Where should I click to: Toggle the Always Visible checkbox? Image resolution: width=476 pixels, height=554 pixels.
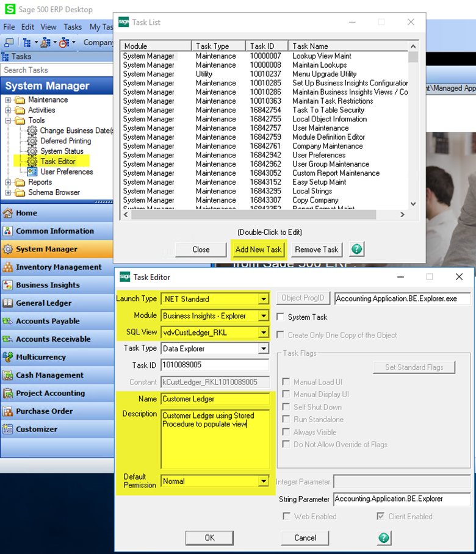tap(286, 432)
